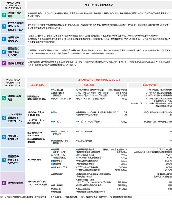Select お客さま懇談会 indicator
Image resolution: width=172 pixels, height=205 pixels.
pyautogui.click(x=83, y=189)
